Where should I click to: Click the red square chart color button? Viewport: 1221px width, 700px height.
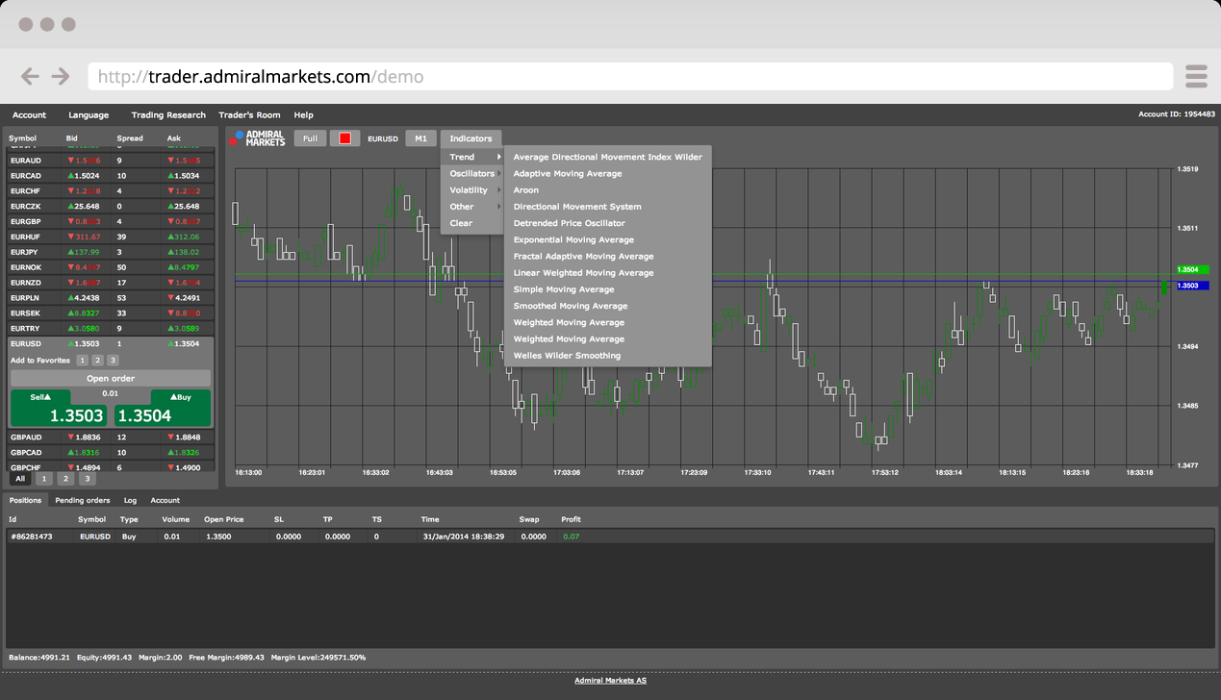pyautogui.click(x=344, y=138)
